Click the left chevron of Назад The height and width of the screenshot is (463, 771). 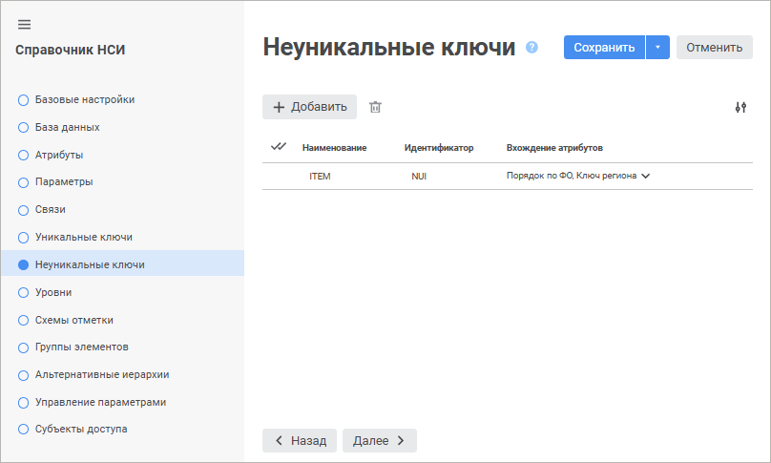pos(279,440)
